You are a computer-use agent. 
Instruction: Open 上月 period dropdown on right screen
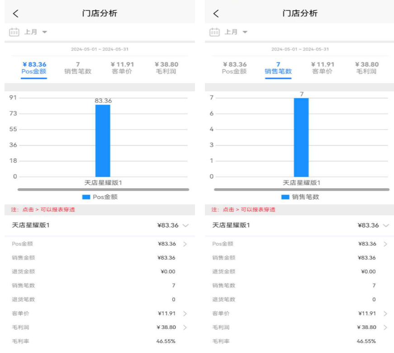point(236,32)
